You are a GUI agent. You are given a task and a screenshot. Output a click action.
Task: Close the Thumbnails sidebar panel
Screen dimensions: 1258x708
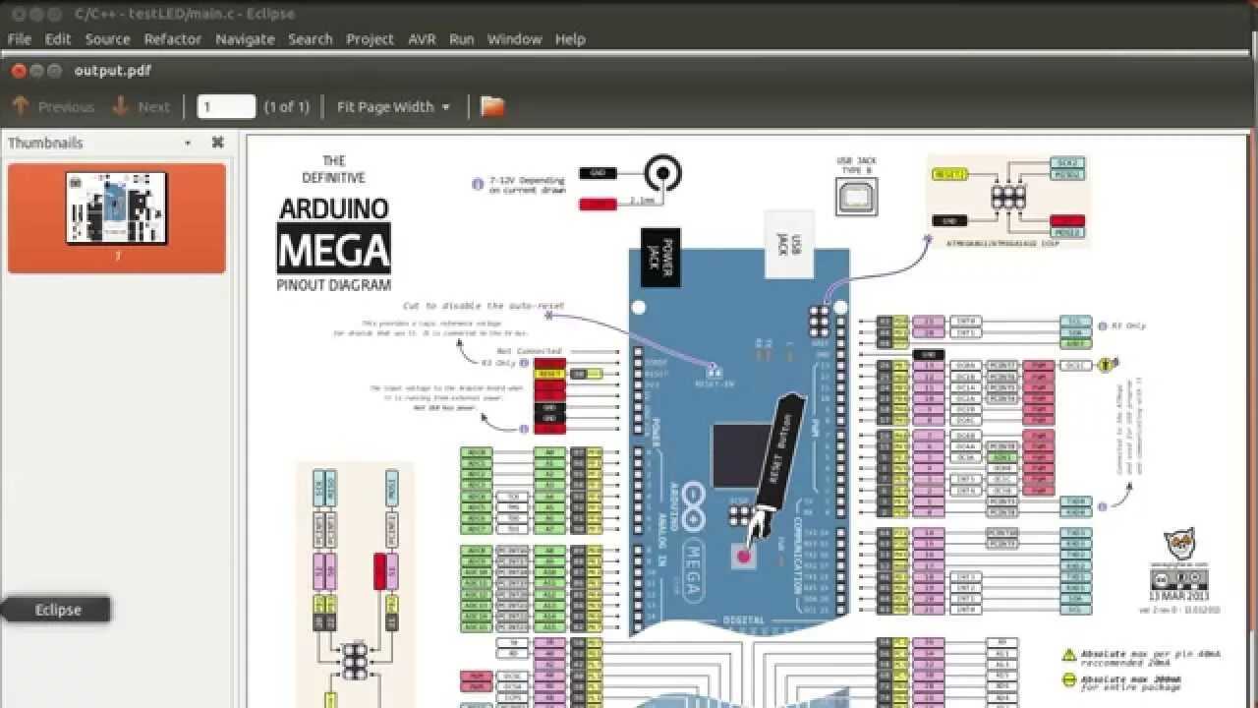[x=218, y=143]
